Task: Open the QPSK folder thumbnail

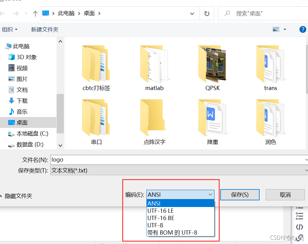Action: click(x=212, y=64)
